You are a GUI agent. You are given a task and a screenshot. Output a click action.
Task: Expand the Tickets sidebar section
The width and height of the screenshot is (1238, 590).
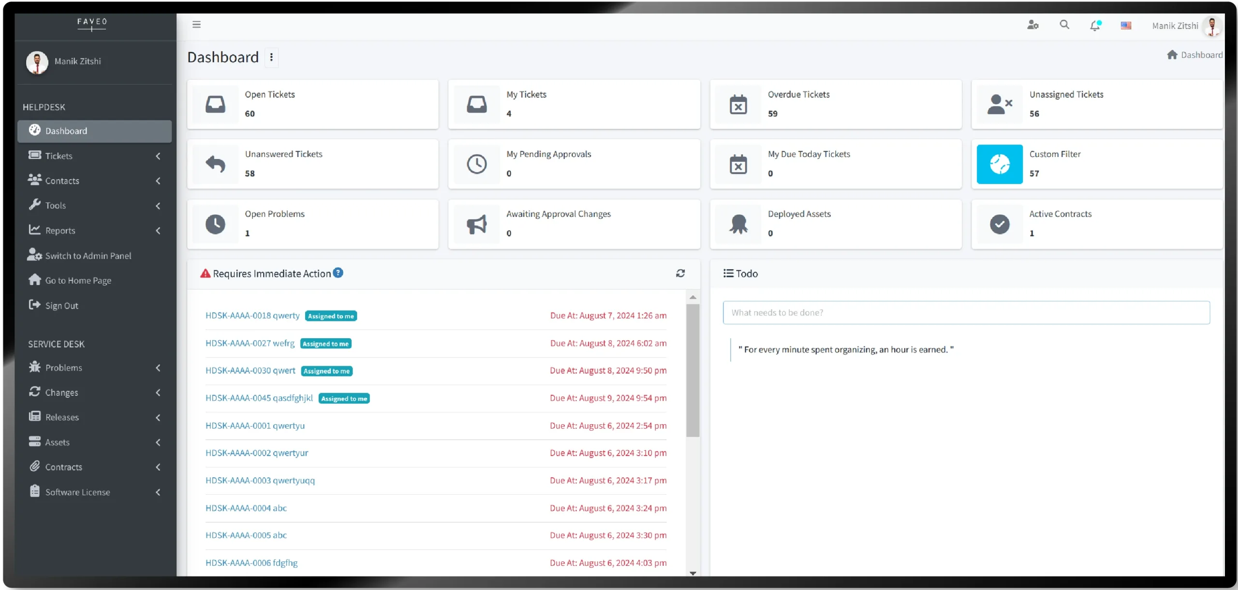coord(158,156)
